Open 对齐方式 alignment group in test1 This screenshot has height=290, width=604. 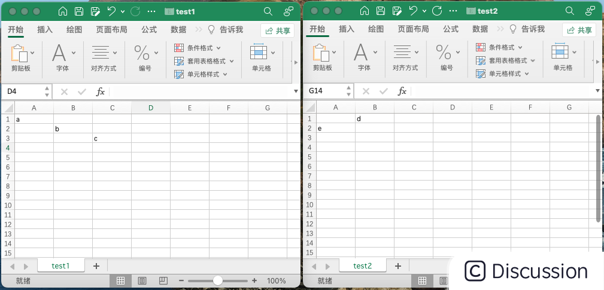pyautogui.click(x=101, y=52)
